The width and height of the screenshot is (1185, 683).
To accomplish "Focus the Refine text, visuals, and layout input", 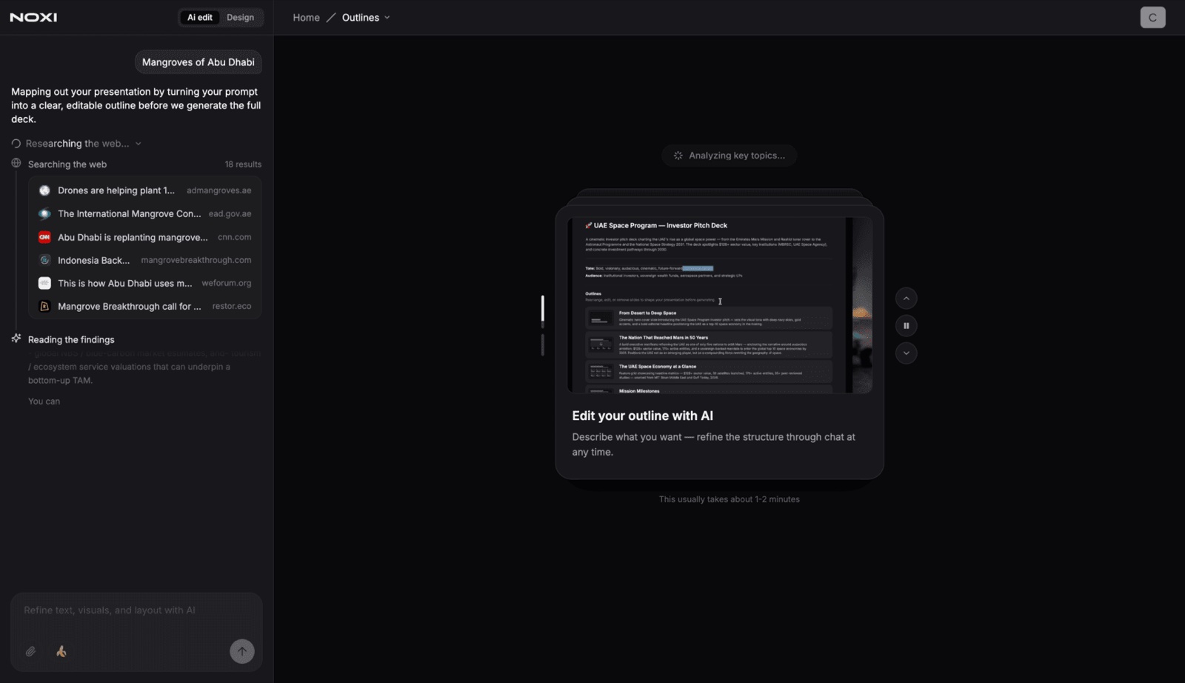I will pos(136,610).
